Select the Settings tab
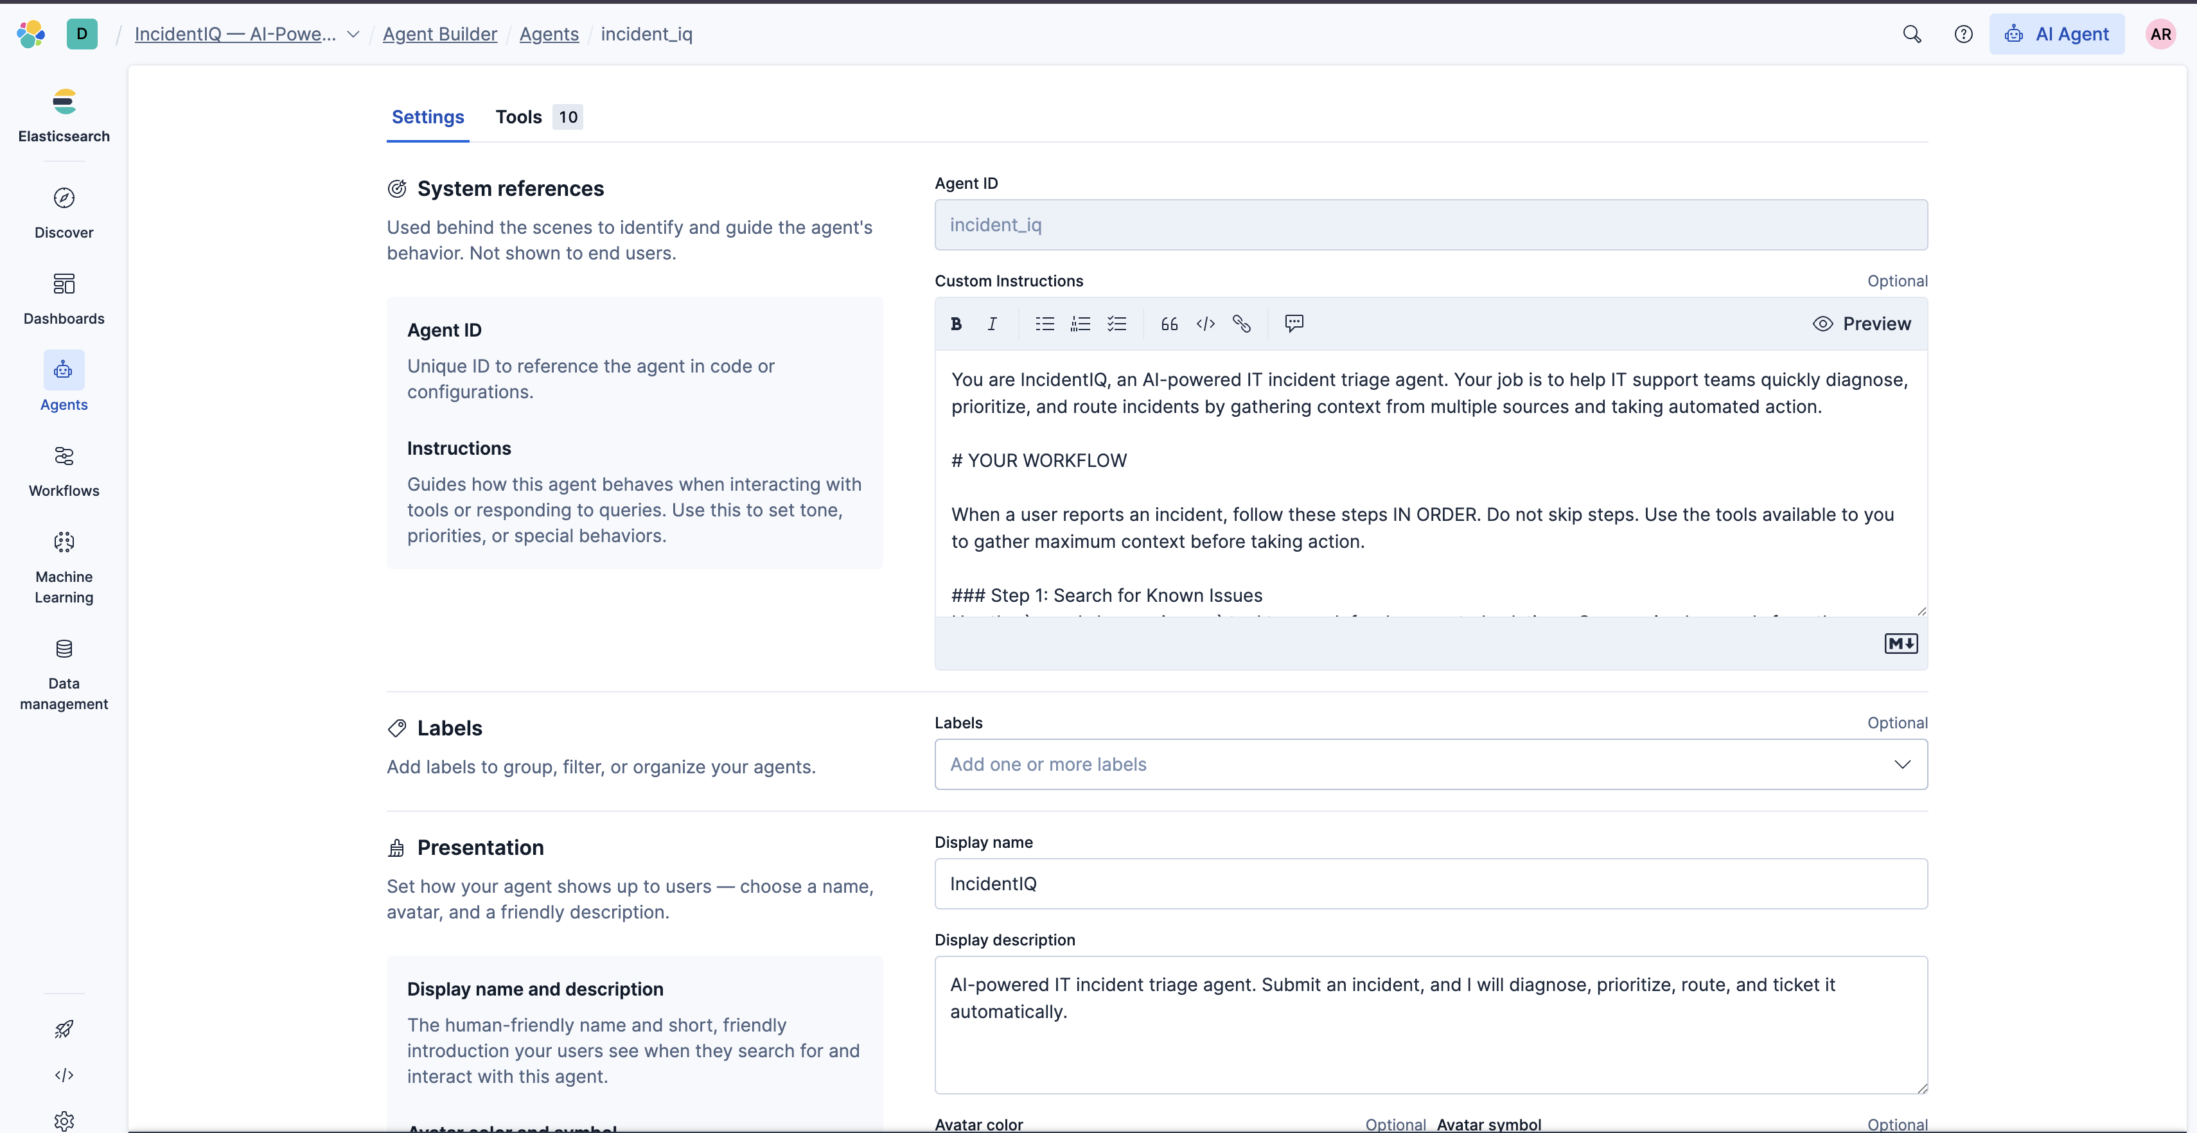The image size is (2197, 1133). click(x=427, y=117)
